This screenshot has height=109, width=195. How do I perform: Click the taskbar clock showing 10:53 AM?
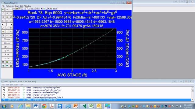[188, 106]
